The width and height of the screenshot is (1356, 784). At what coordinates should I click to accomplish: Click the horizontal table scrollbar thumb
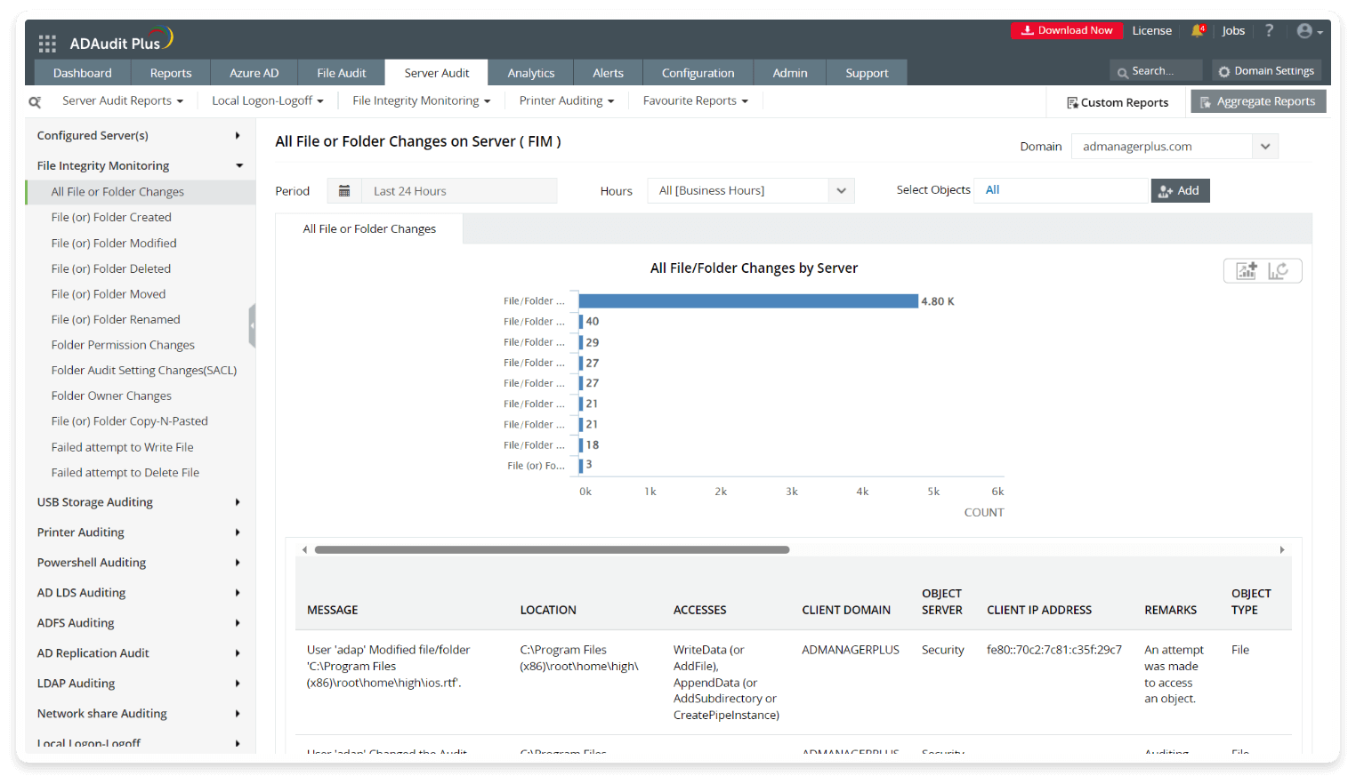(552, 550)
